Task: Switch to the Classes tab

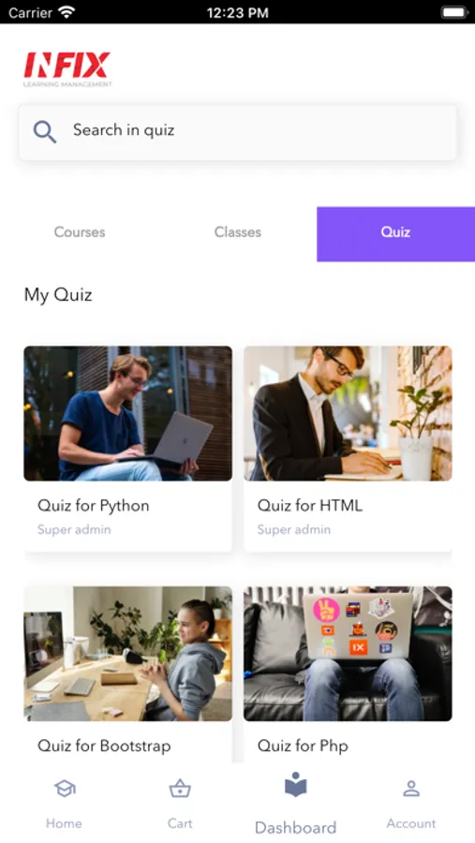Action: click(238, 232)
